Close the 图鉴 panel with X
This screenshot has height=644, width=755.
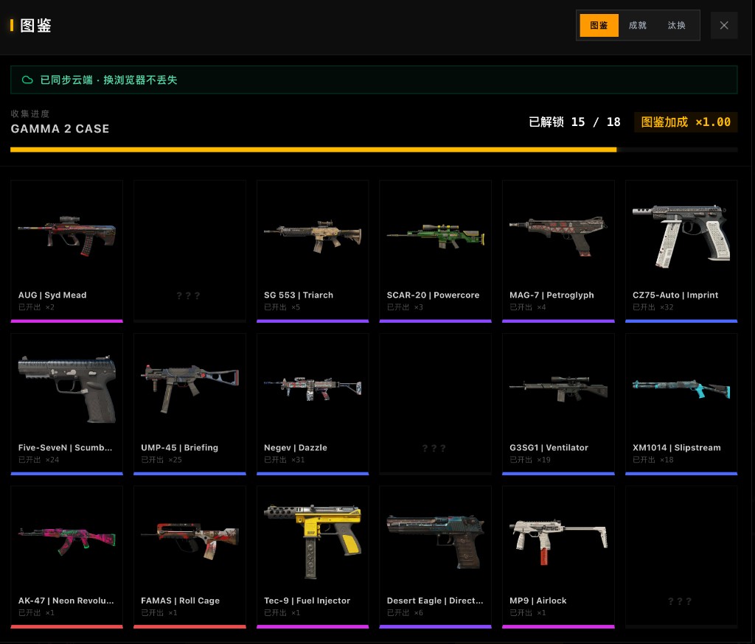click(x=724, y=26)
